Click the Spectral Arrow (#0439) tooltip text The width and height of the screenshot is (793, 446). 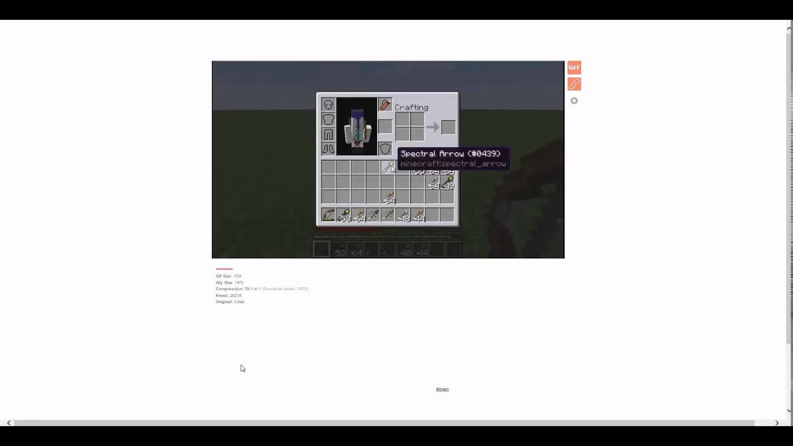pyautogui.click(x=450, y=154)
